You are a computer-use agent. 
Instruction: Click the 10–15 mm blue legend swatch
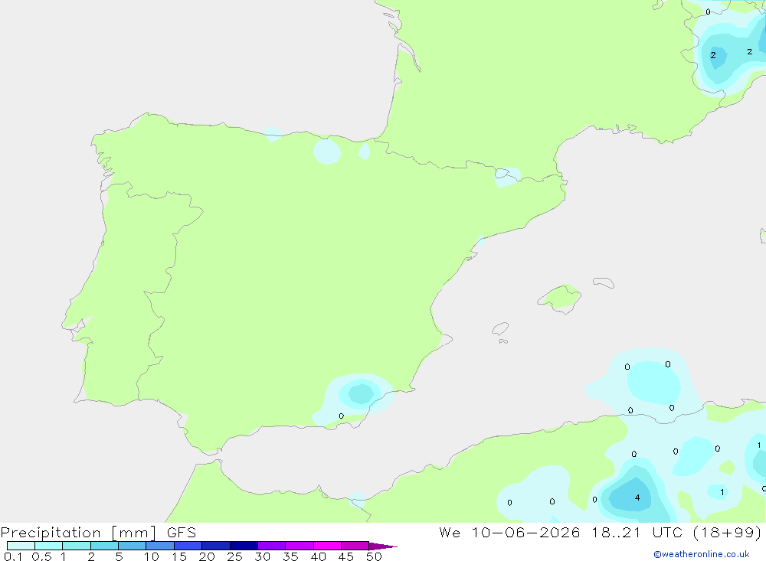pos(160,546)
